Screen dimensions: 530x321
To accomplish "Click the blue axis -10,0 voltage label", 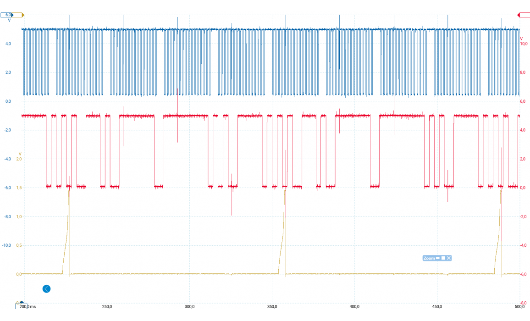I will (7, 245).
